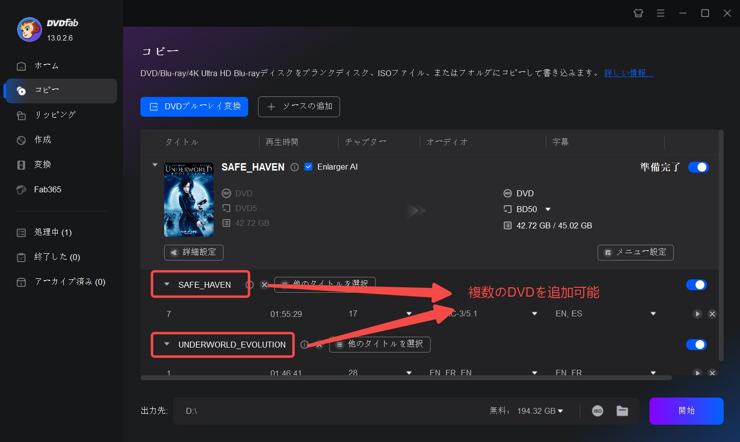Click the 字幕 column header

(x=561, y=142)
